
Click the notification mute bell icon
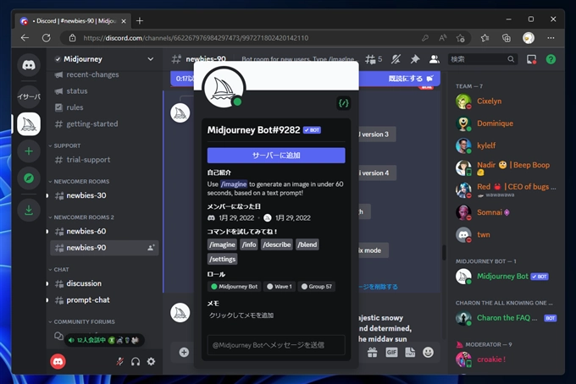(396, 59)
